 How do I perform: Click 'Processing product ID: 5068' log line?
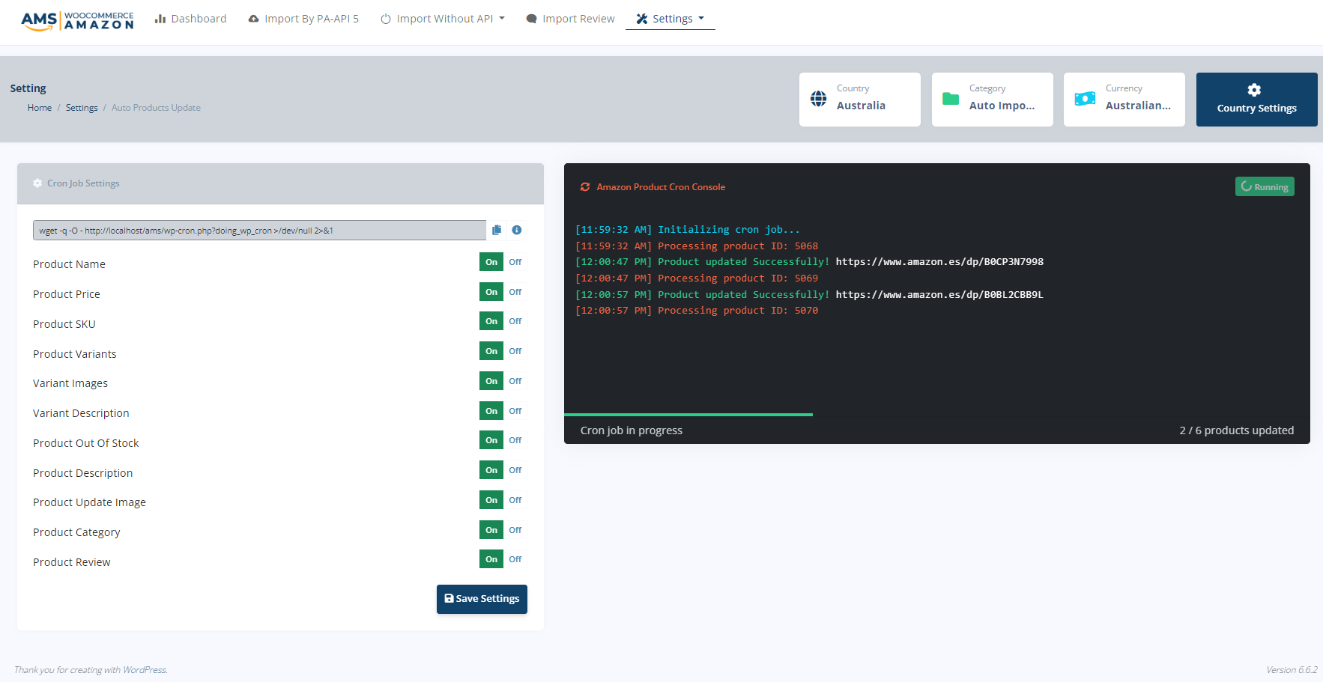pos(697,246)
